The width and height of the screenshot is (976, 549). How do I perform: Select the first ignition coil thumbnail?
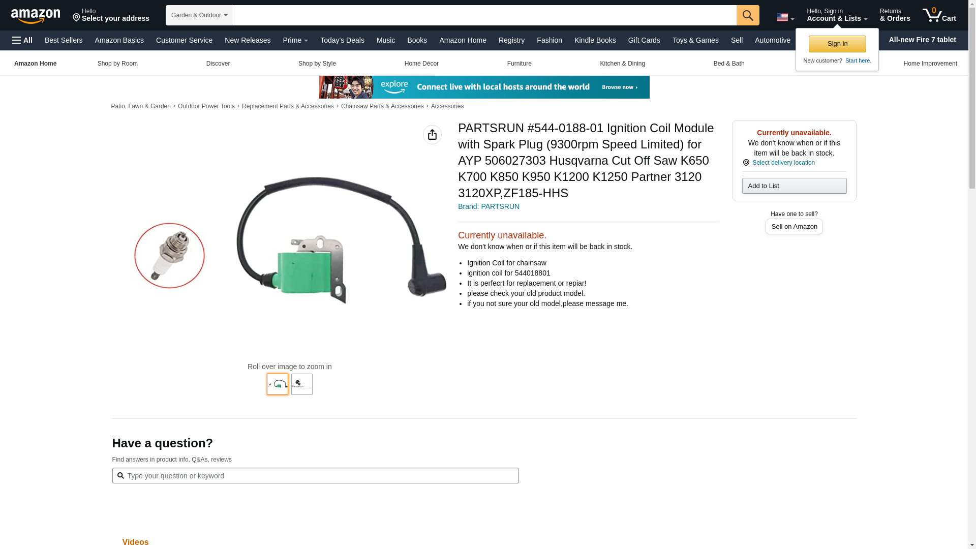[x=278, y=384]
